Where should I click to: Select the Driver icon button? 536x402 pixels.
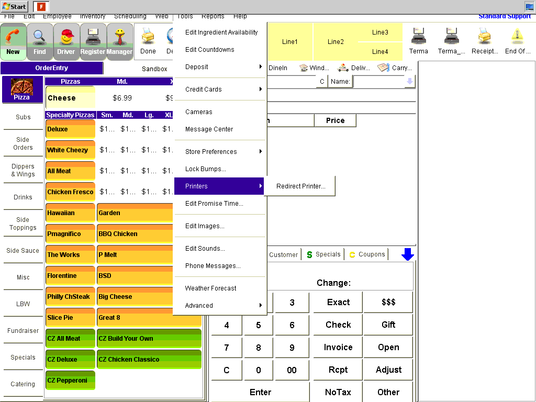pyautogui.click(x=66, y=41)
